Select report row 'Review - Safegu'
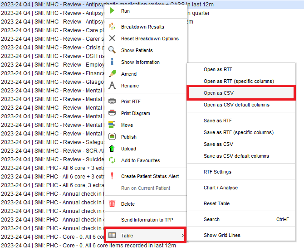 (x=52, y=142)
